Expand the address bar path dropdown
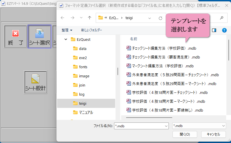The image size is (231, 143). (x=150, y=18)
